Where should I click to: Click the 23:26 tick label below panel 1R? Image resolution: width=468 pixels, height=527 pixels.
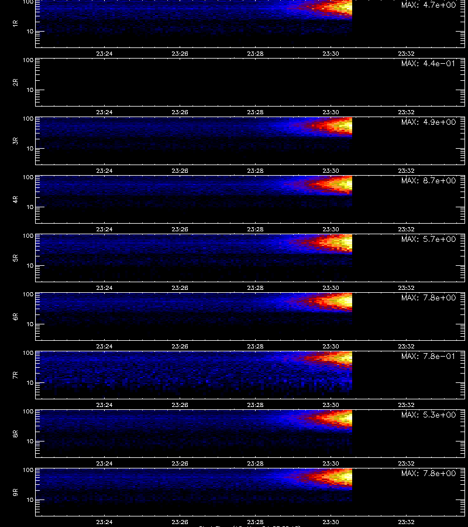pyautogui.click(x=180, y=53)
